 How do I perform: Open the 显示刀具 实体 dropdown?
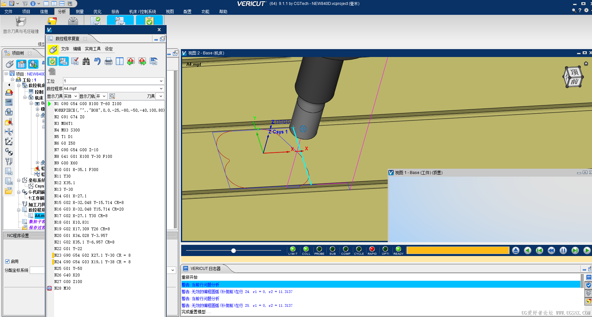click(71, 96)
